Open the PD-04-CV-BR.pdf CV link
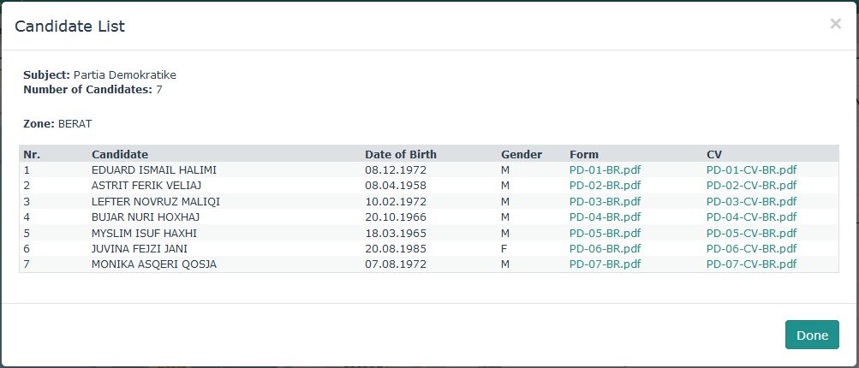Screen dimensions: 859x368 pyautogui.click(x=751, y=217)
